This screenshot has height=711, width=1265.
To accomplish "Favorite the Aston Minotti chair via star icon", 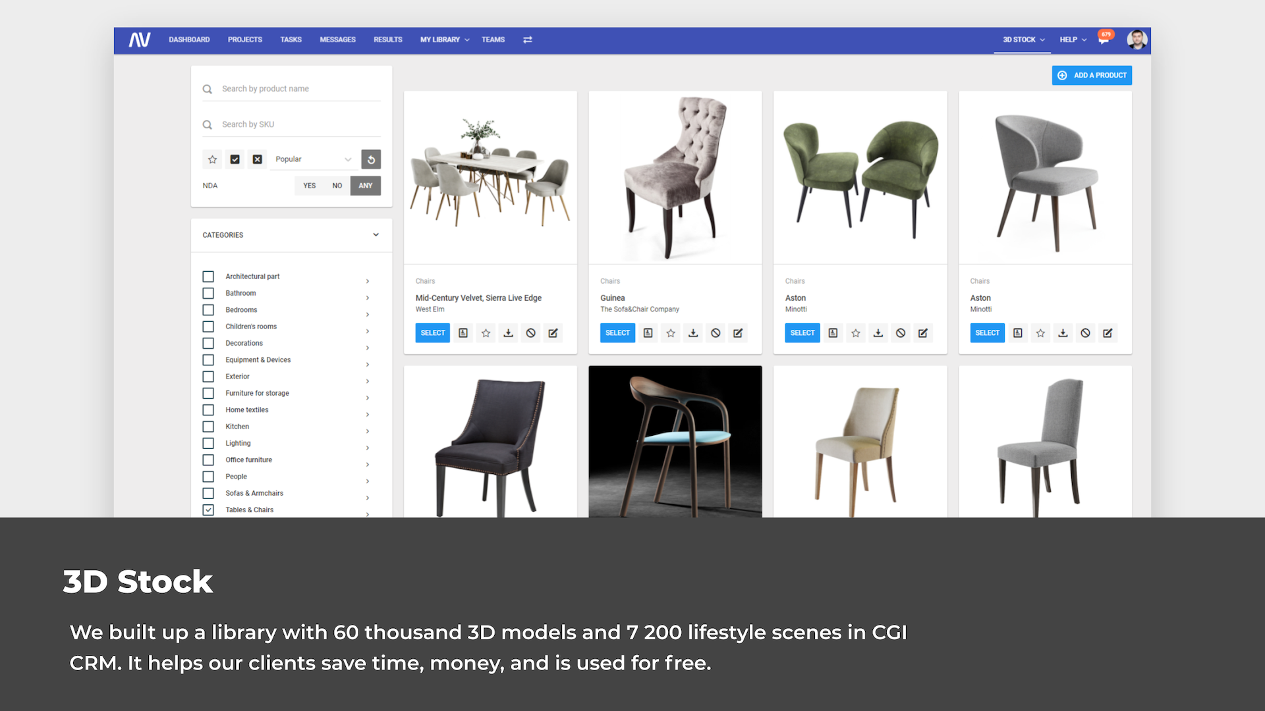I will click(855, 332).
